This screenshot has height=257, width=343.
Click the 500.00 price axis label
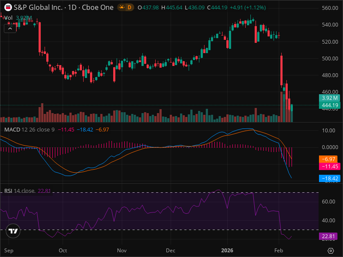click(330, 58)
